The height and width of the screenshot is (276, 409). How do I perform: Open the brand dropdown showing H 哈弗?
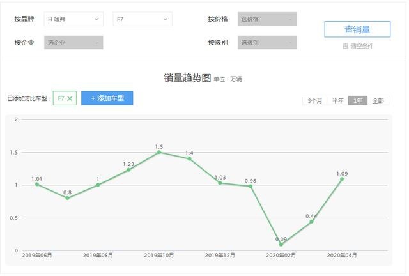coord(73,19)
